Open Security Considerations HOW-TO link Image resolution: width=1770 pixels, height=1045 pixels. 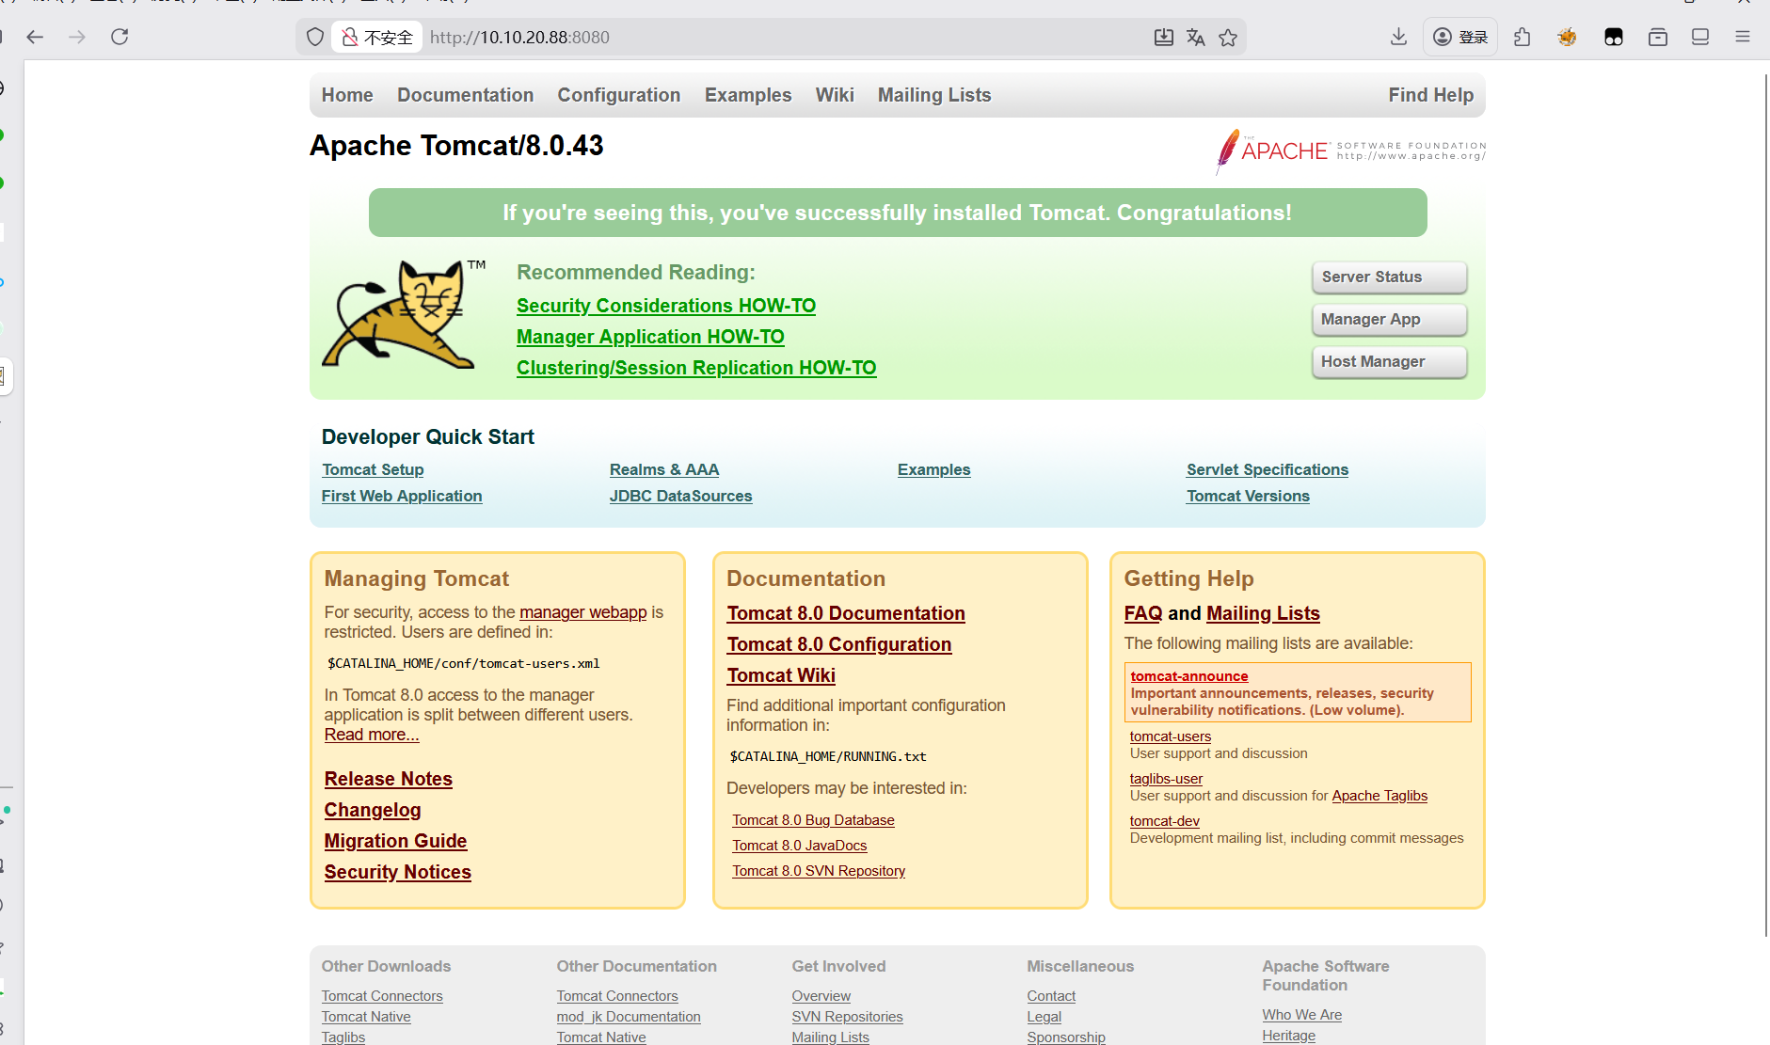click(665, 306)
